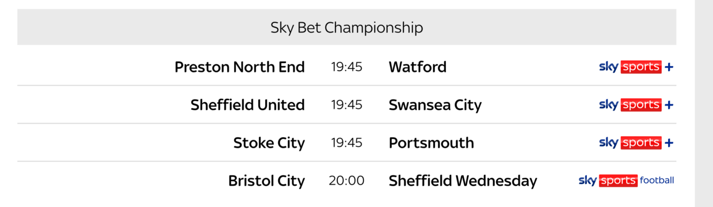Viewport: 713px width, 207px height.
Task: Click Sky Sports+ logo beside Swansea City
Action: point(635,105)
